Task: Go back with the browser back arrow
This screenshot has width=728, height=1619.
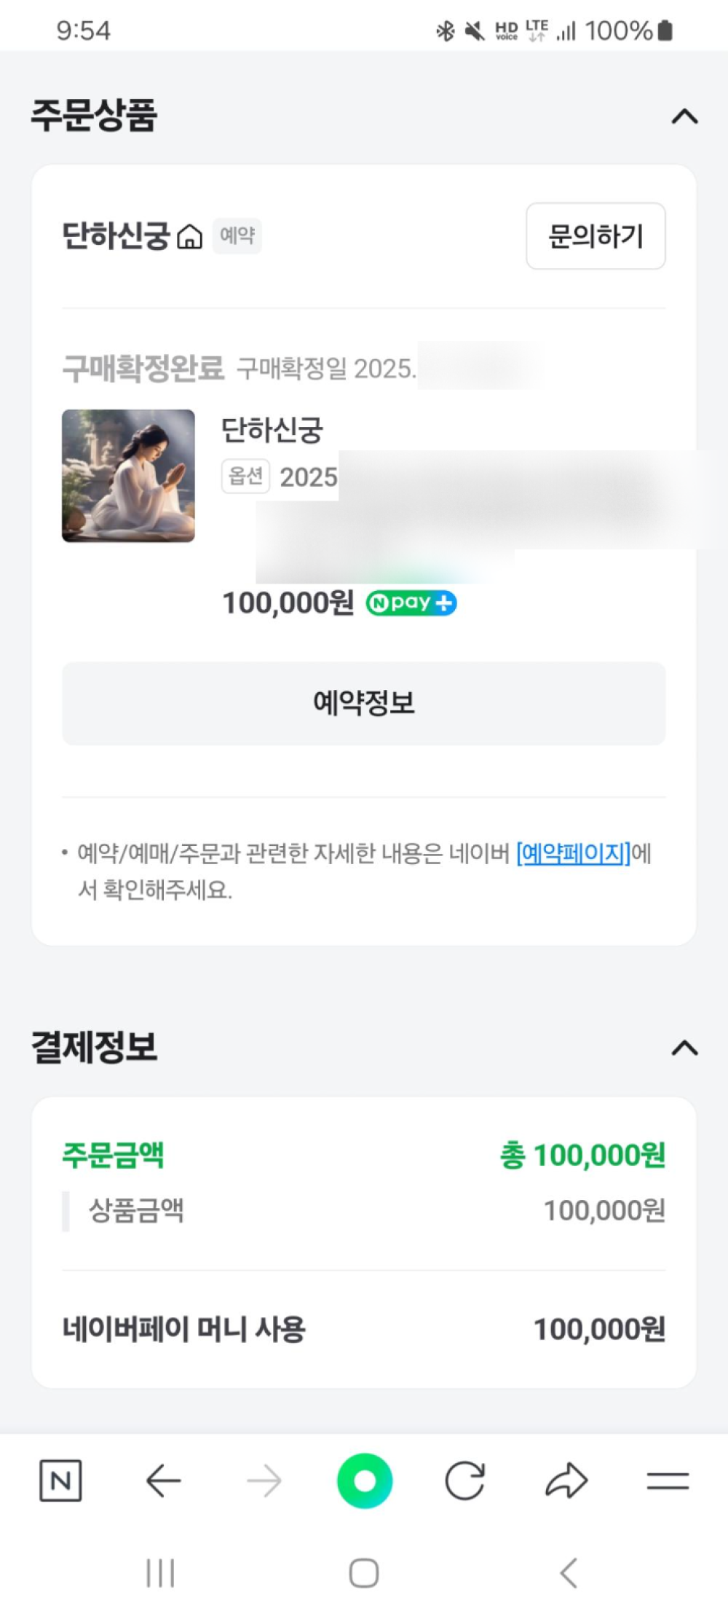Action: point(163,1481)
